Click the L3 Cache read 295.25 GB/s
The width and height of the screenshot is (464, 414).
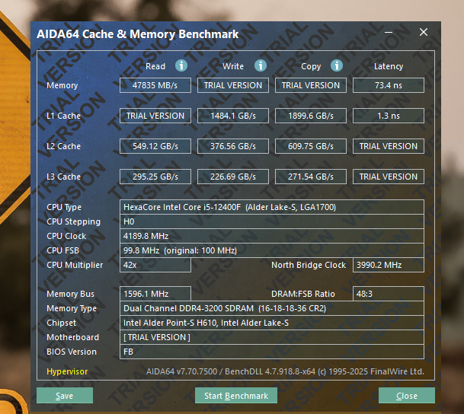pyautogui.click(x=155, y=177)
